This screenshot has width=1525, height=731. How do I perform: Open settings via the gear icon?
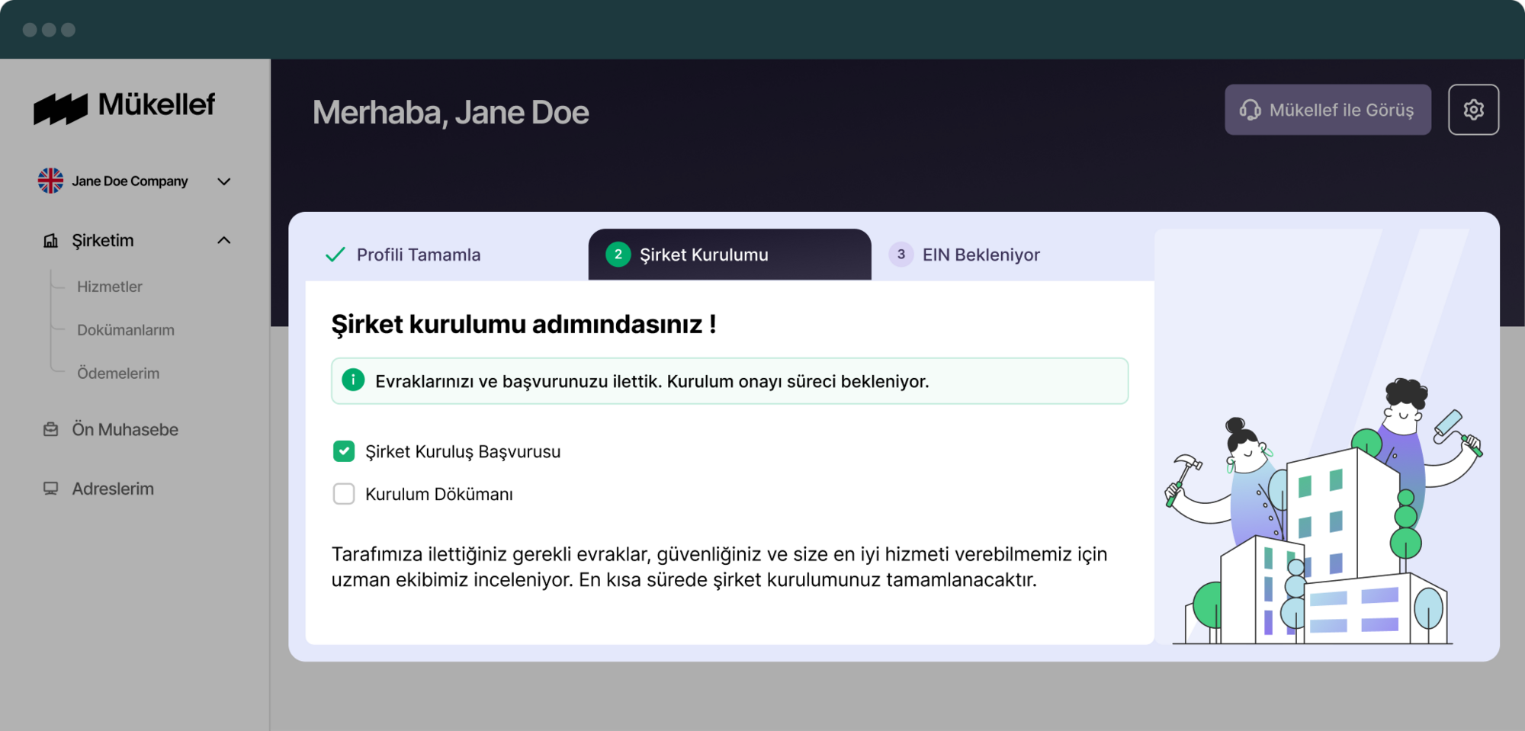pos(1473,110)
